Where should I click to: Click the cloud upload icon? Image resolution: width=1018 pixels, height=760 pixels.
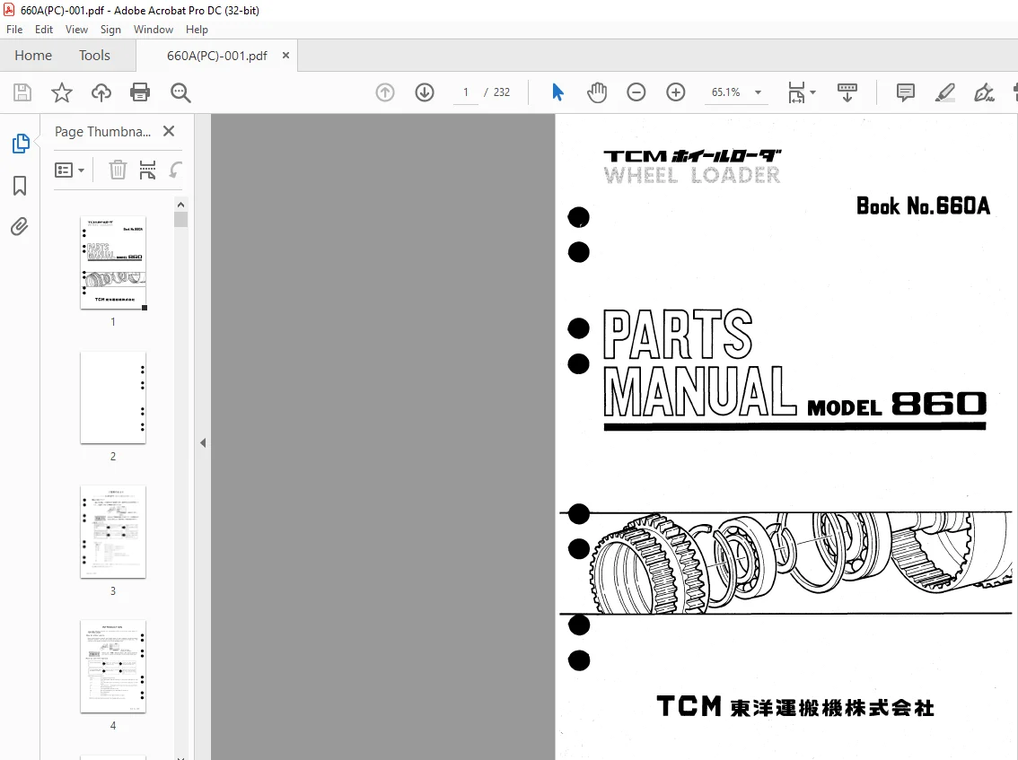pyautogui.click(x=101, y=92)
